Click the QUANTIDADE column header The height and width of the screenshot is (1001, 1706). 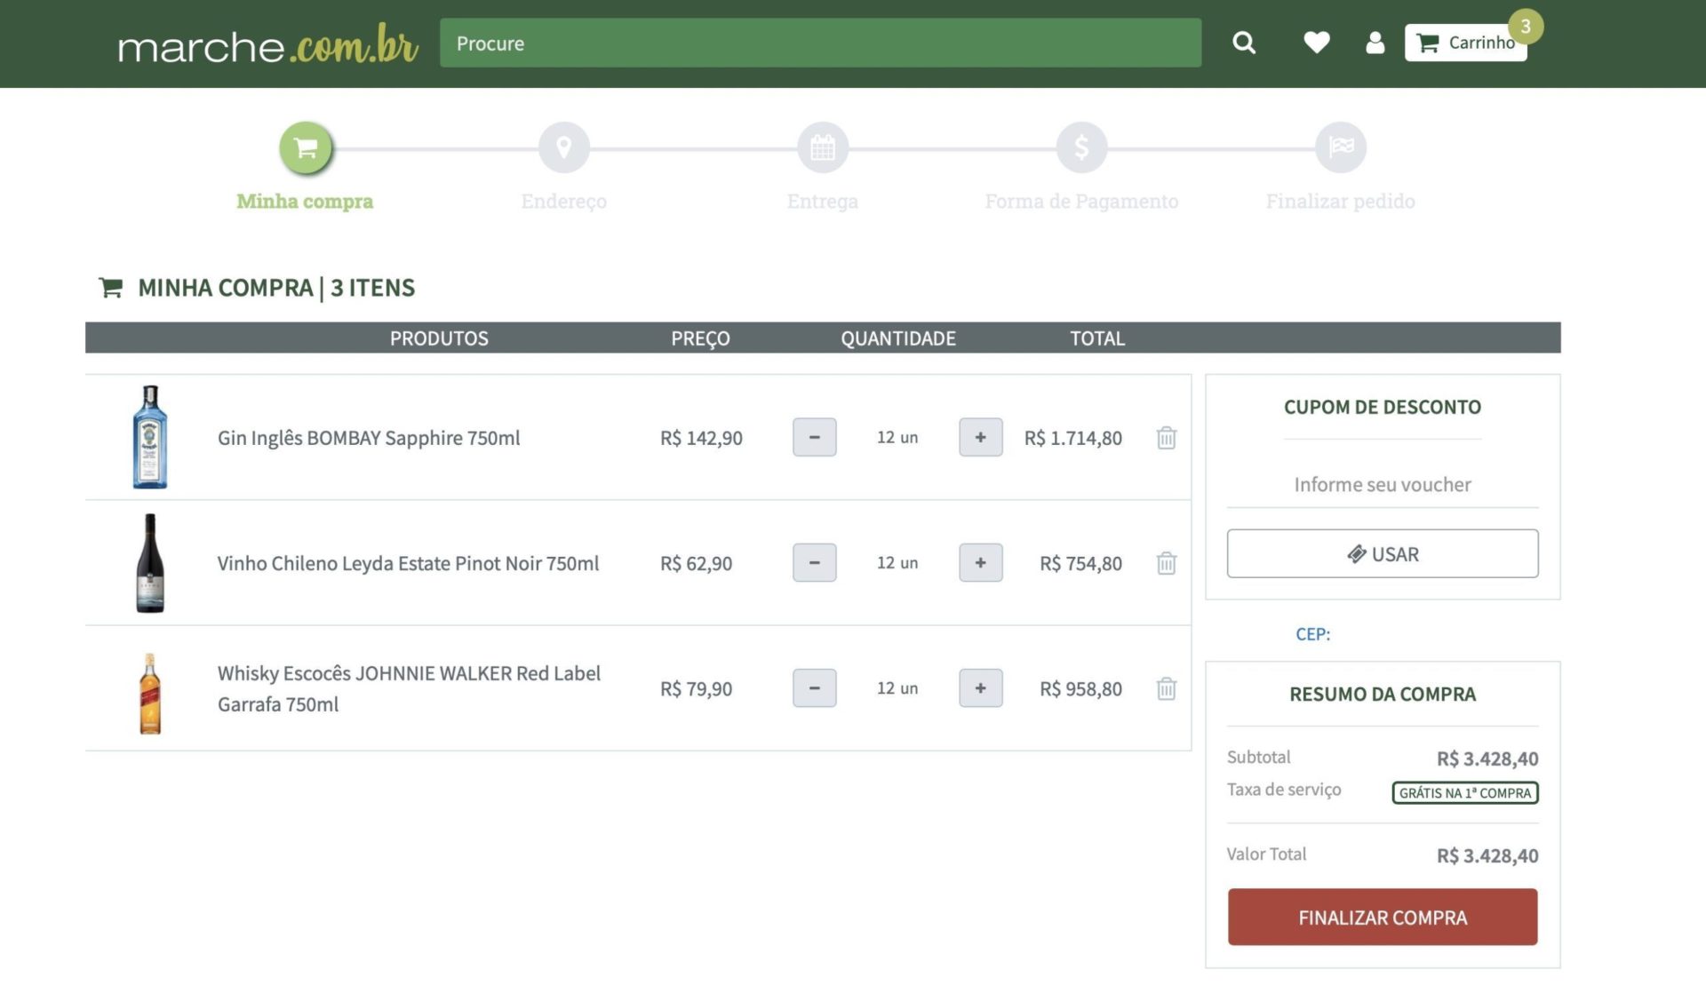898,338
